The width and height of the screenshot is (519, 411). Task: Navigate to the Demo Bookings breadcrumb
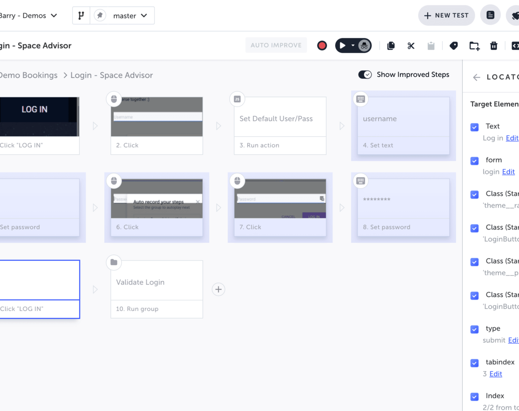[29, 75]
